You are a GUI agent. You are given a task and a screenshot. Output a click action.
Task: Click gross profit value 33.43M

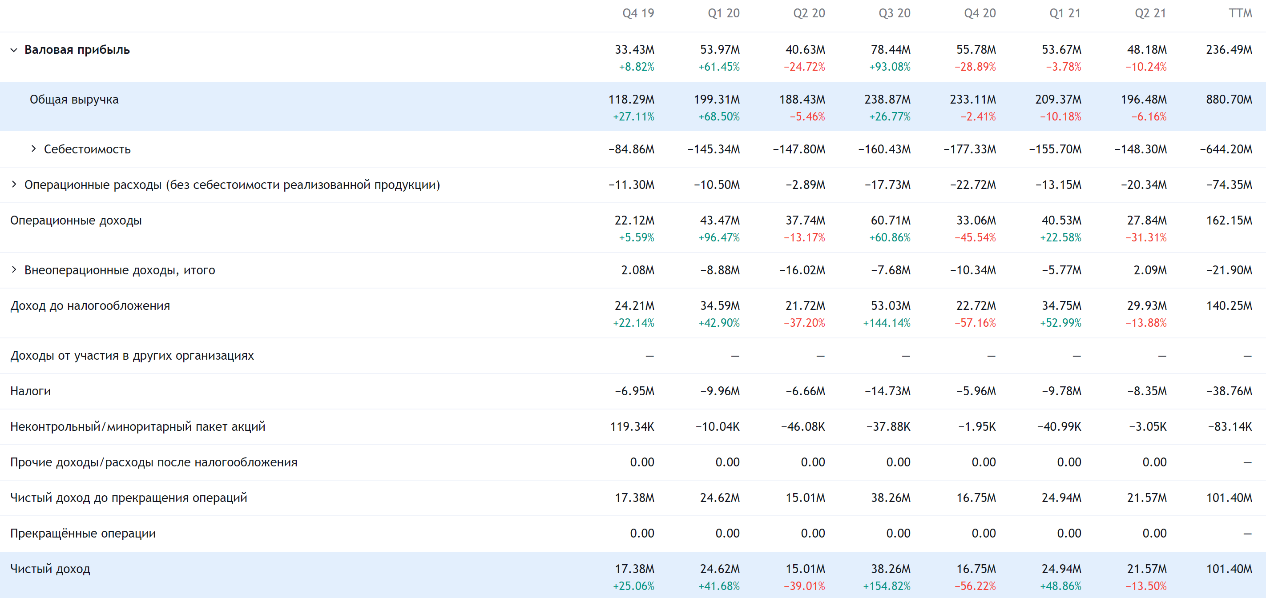634,50
